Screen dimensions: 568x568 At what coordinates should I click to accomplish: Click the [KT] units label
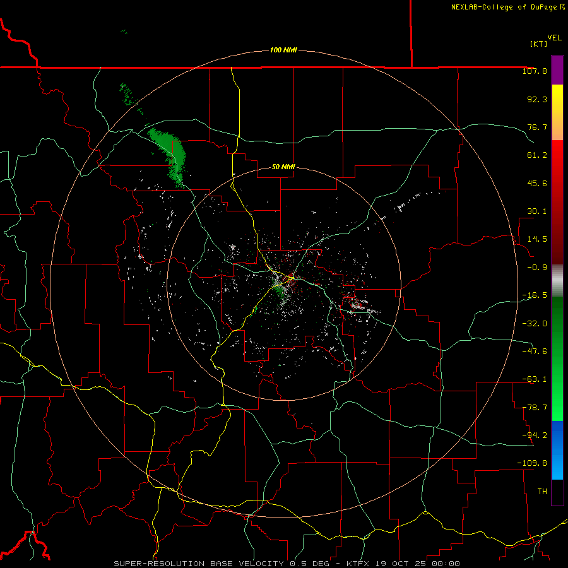(539, 44)
